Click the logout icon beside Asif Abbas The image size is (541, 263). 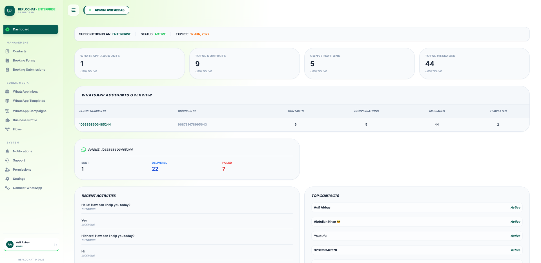[x=56, y=245]
